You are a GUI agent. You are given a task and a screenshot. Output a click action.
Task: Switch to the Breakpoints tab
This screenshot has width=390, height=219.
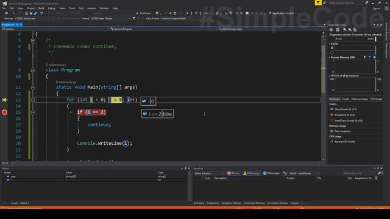tap(213, 203)
